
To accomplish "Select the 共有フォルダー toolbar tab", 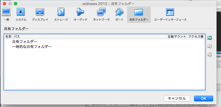I will tap(139, 15).
